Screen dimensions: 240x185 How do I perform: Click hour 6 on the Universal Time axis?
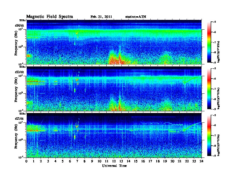[x=70, y=161]
